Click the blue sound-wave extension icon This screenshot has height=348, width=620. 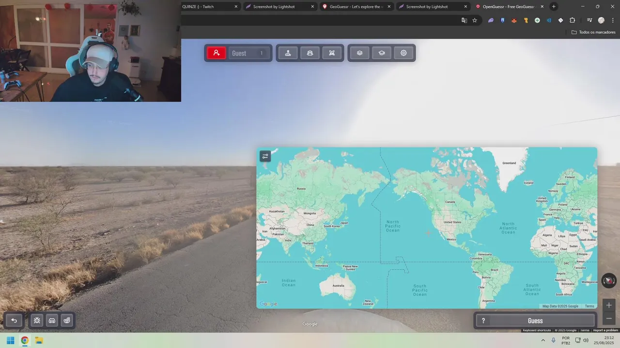coord(549,20)
